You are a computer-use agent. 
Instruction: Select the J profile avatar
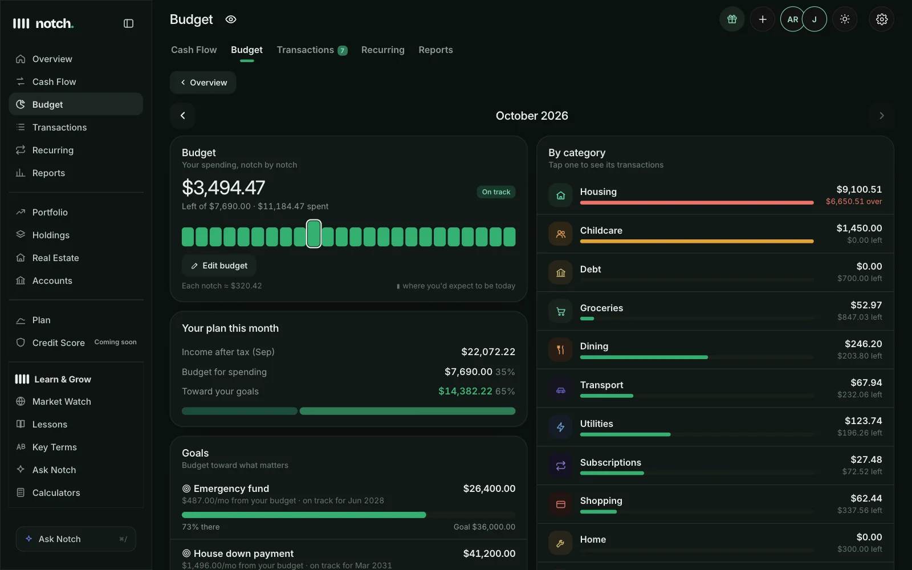[815, 19]
